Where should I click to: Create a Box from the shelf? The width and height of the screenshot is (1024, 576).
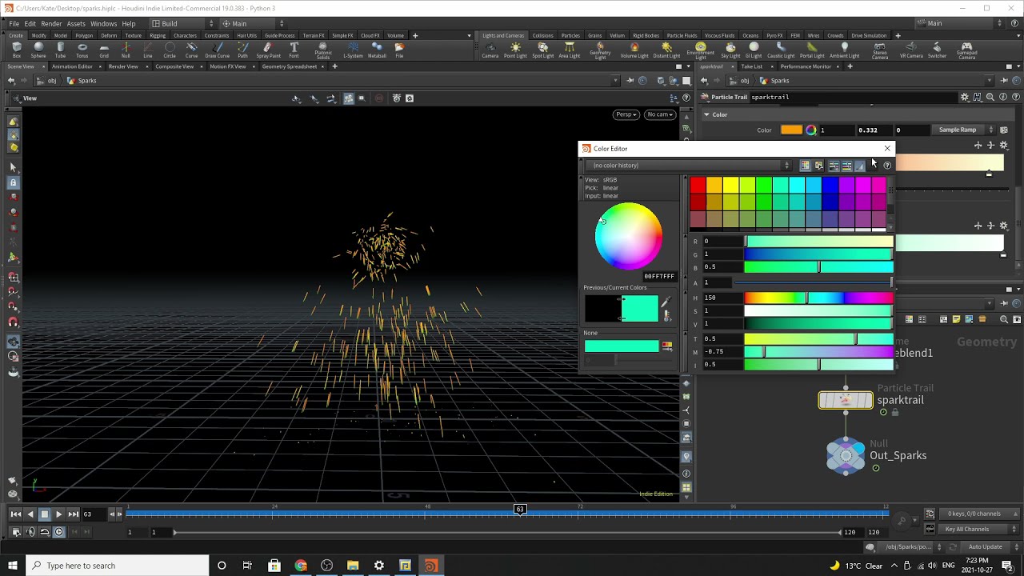click(x=16, y=50)
